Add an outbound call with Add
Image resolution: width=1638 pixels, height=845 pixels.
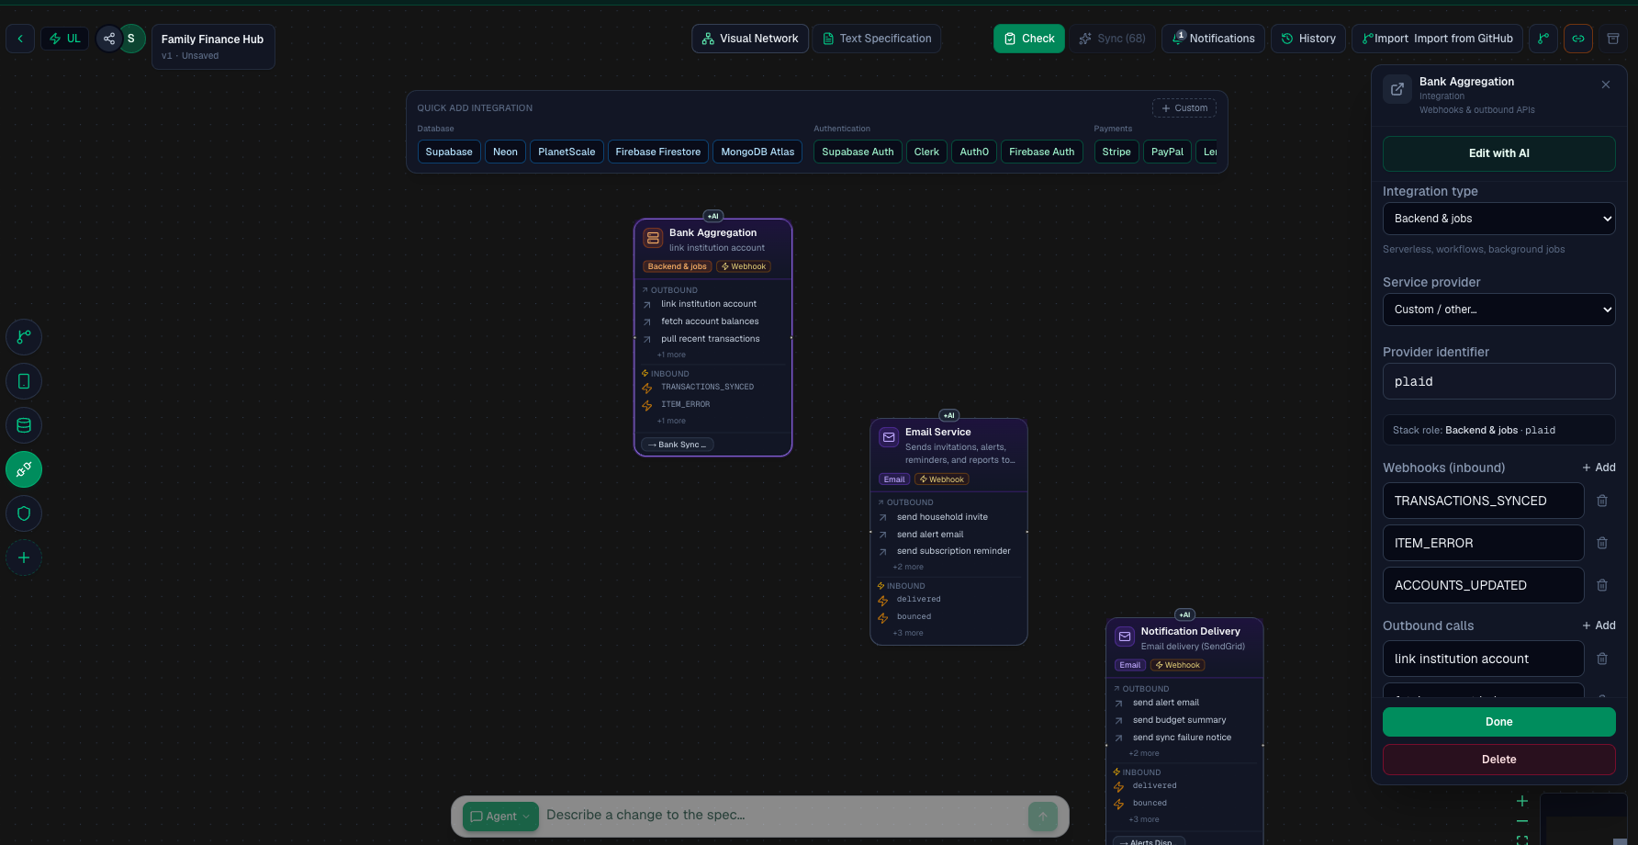(1599, 625)
